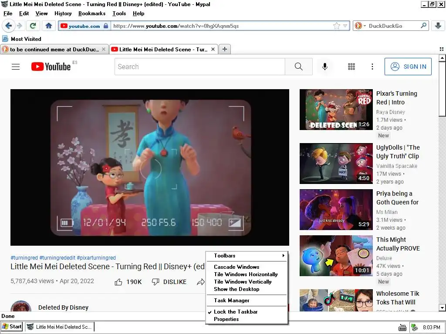
Task: Open the History menu
Action: coord(63,13)
